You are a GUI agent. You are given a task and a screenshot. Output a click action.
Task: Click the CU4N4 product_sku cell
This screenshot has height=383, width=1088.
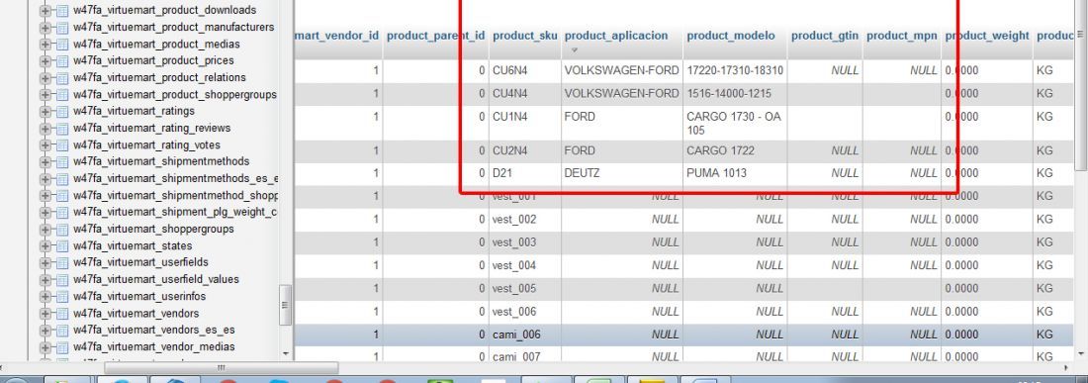tap(524, 94)
